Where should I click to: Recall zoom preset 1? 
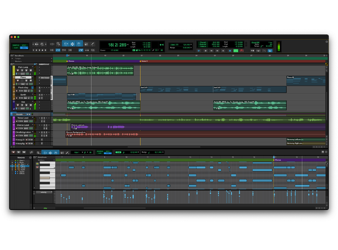[x=33, y=50]
